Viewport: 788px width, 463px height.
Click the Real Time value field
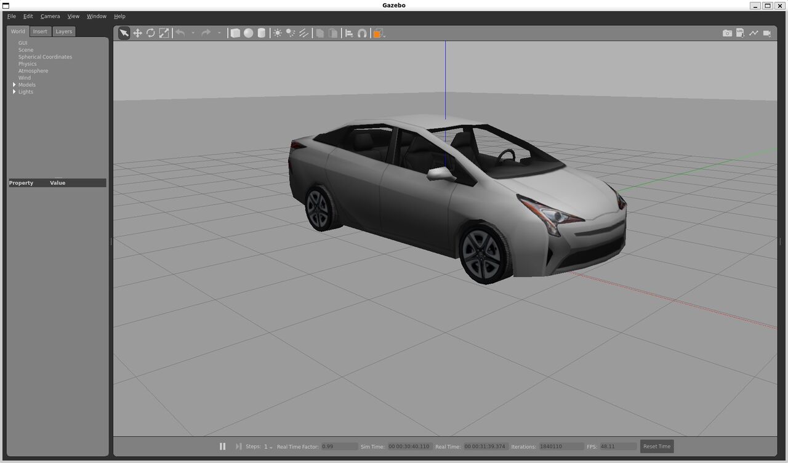coord(485,446)
